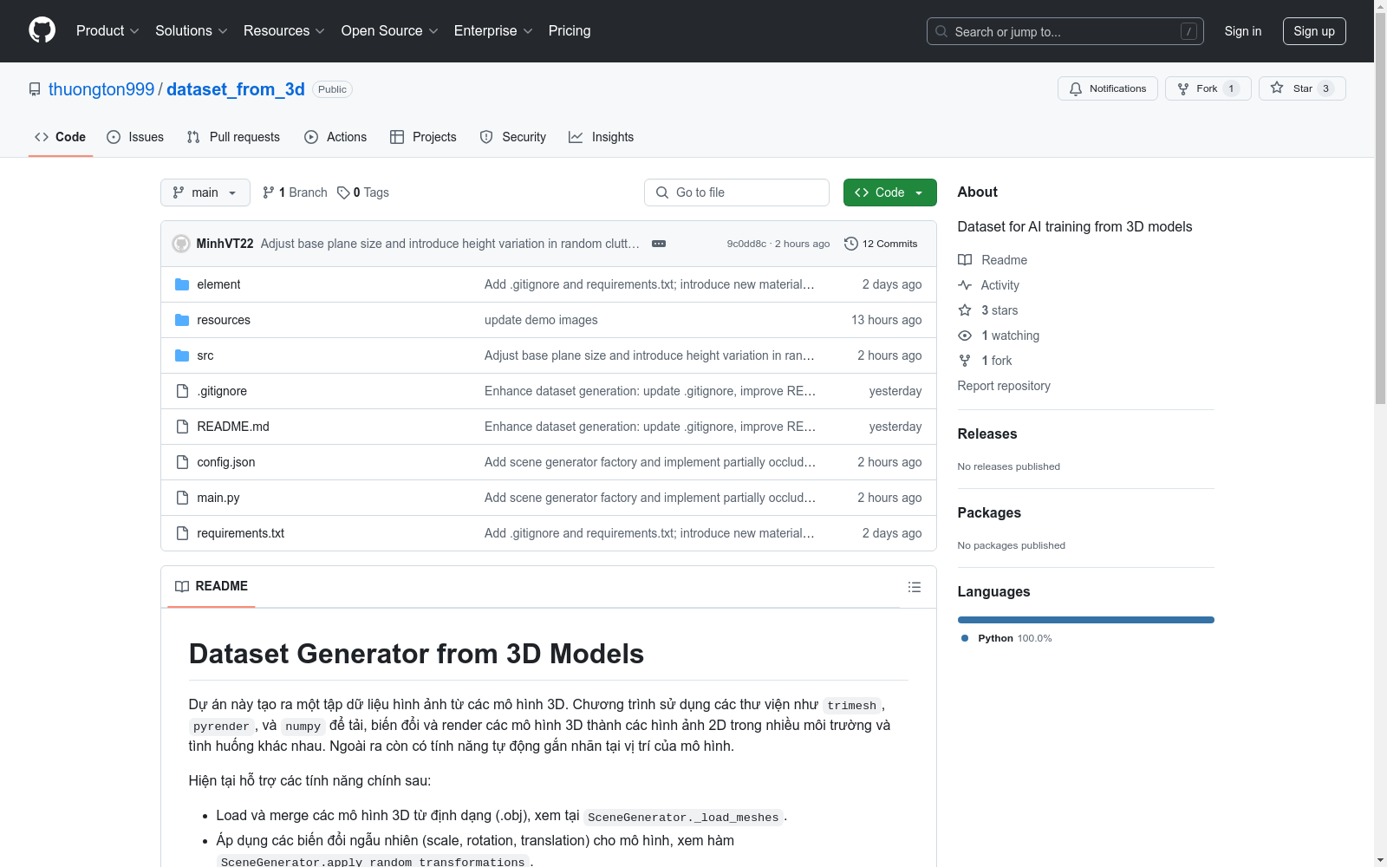Click the requirements.txt file icon
Screen dimensions: 1387x867
(182, 533)
